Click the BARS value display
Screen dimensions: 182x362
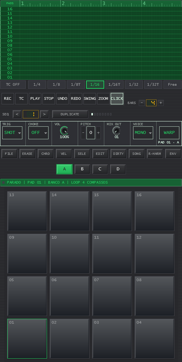click(x=151, y=103)
